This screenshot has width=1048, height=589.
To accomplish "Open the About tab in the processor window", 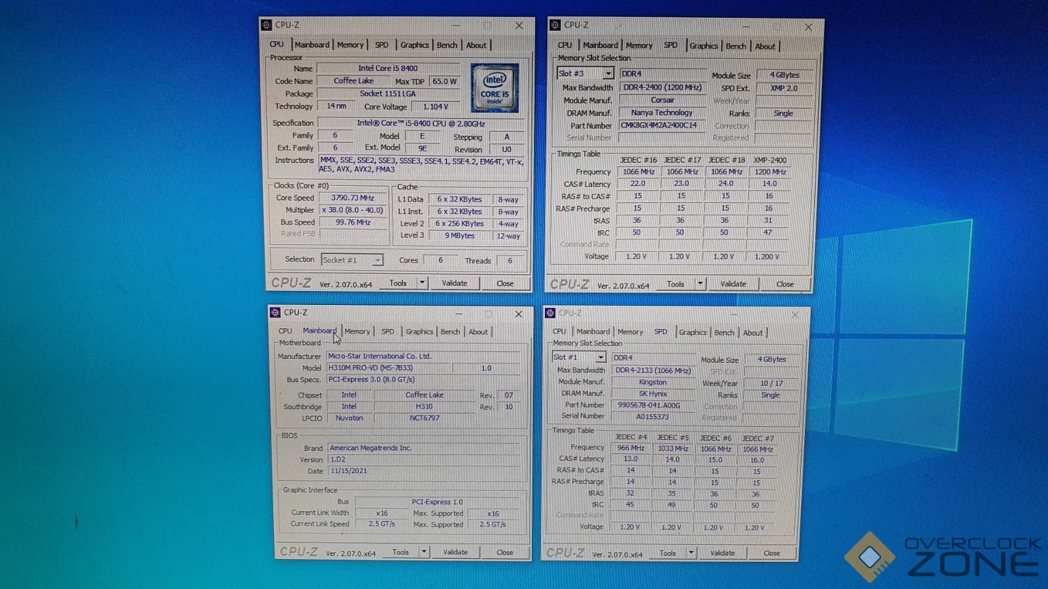I will coord(476,45).
